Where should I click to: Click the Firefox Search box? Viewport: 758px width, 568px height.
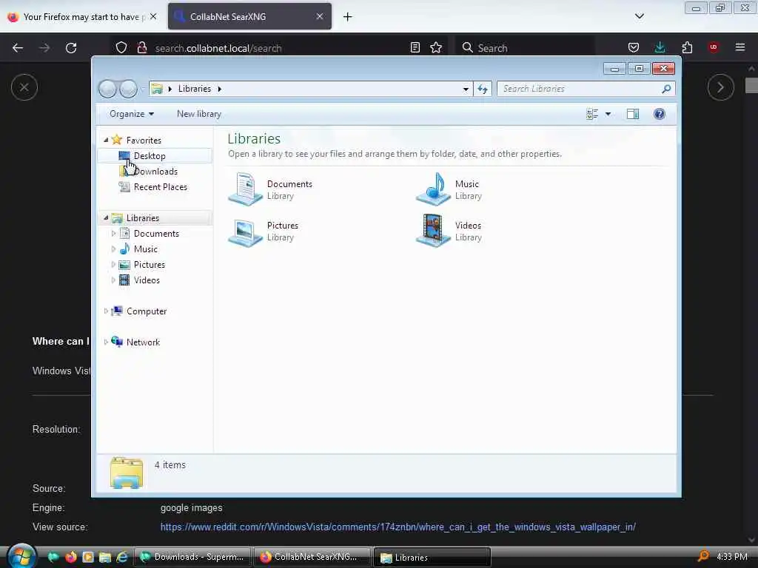(x=525, y=48)
